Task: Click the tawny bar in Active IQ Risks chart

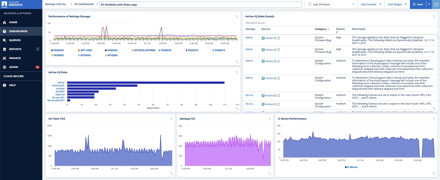Action: tap(146, 82)
